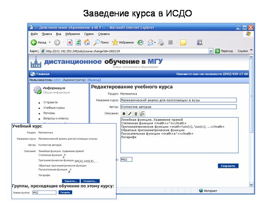Open the Home page house icon
Screen dimensions: 275x206
pyautogui.click(x=87, y=42)
